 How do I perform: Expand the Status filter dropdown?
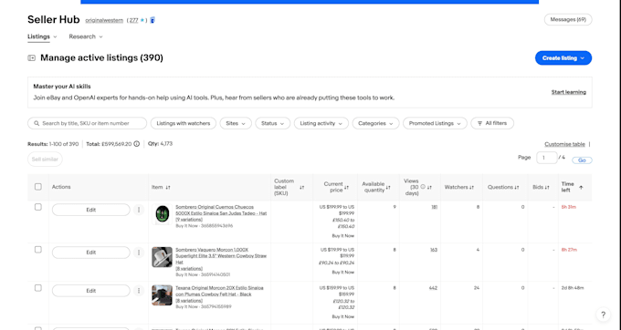click(272, 123)
